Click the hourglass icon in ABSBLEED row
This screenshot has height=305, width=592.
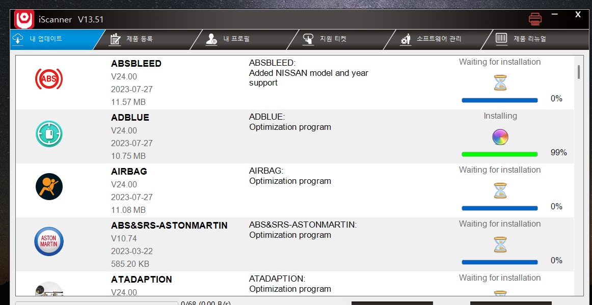(x=500, y=82)
